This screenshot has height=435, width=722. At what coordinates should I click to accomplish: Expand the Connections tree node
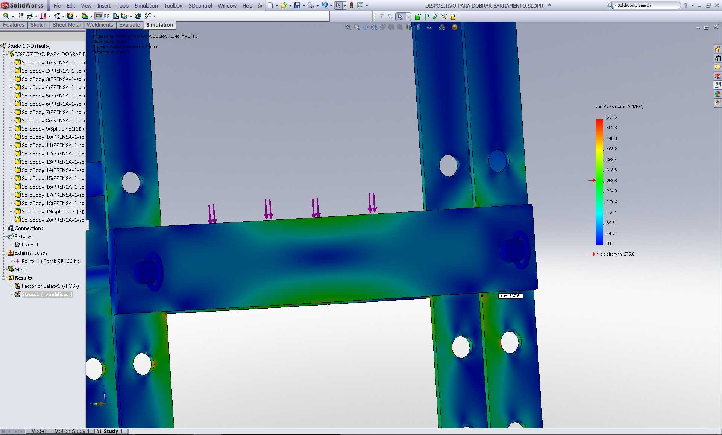4,228
